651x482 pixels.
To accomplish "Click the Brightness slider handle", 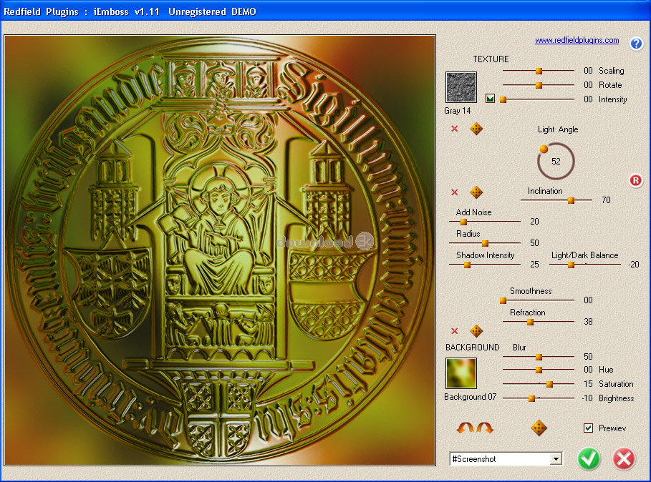I will (x=531, y=398).
